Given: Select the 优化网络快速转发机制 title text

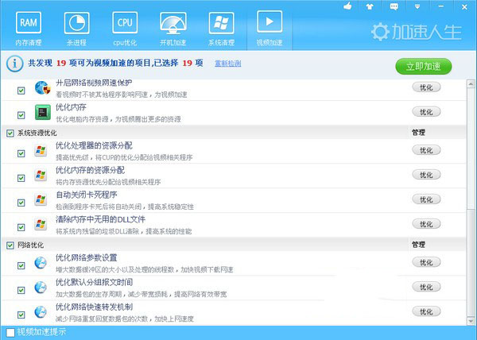Looking at the screenshot, I should click(94, 307).
